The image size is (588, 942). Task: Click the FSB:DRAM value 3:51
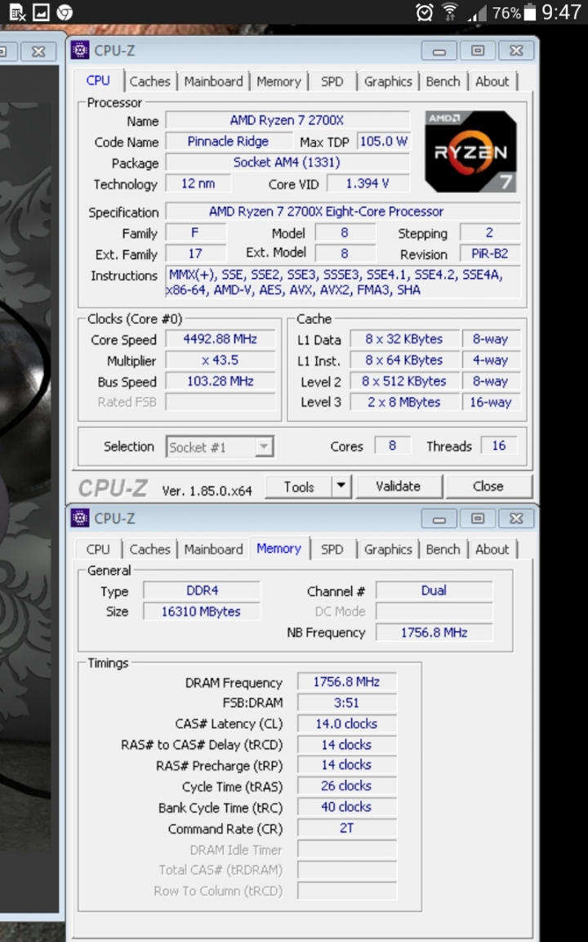347,703
